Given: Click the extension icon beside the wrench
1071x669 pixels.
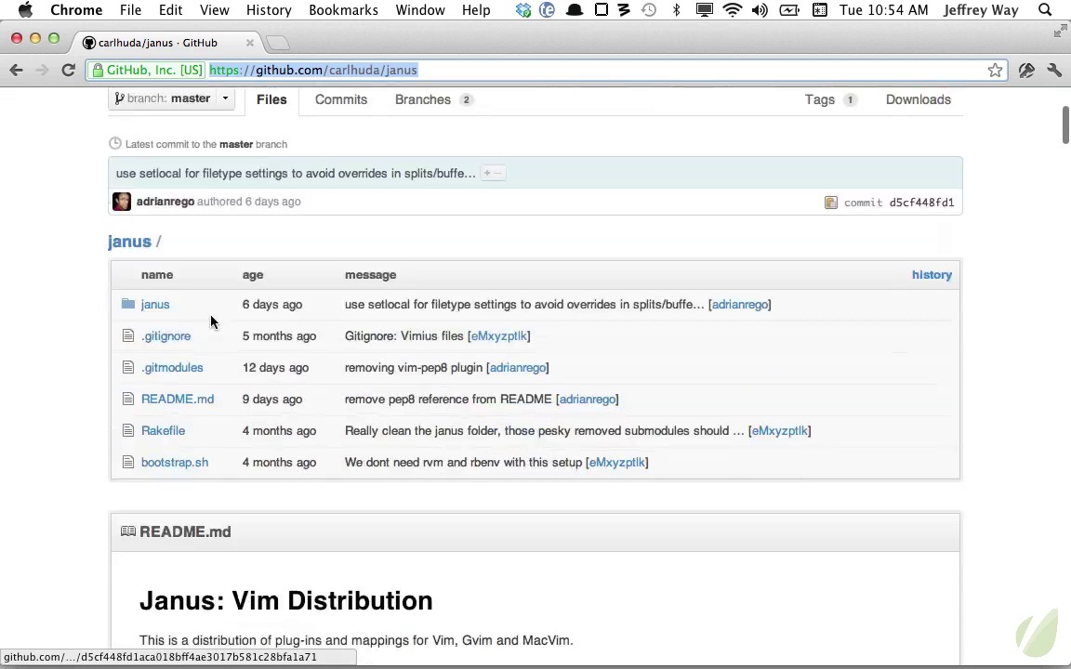Looking at the screenshot, I should (x=1026, y=70).
